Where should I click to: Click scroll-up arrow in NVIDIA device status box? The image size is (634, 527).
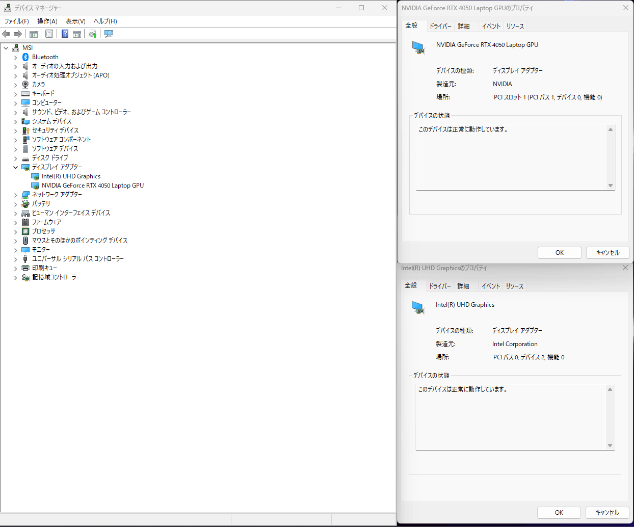pyautogui.click(x=611, y=129)
